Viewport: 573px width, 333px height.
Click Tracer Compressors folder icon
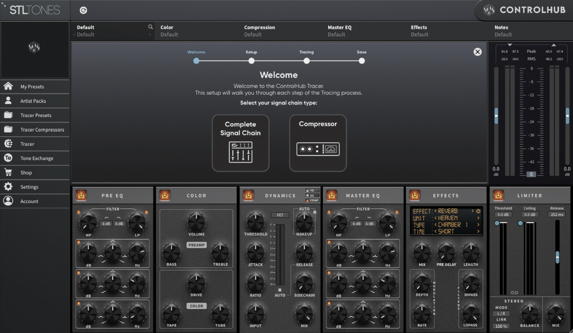8,129
